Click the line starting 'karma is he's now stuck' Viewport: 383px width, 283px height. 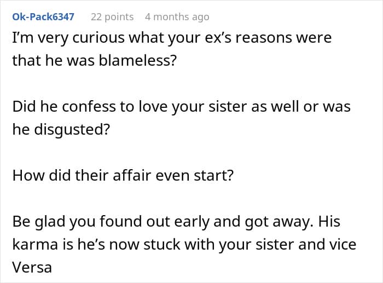point(184,245)
